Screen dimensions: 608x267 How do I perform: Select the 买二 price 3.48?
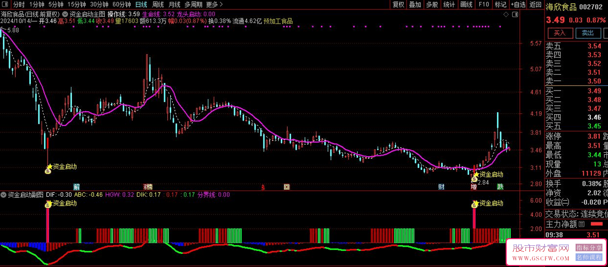coord(594,100)
